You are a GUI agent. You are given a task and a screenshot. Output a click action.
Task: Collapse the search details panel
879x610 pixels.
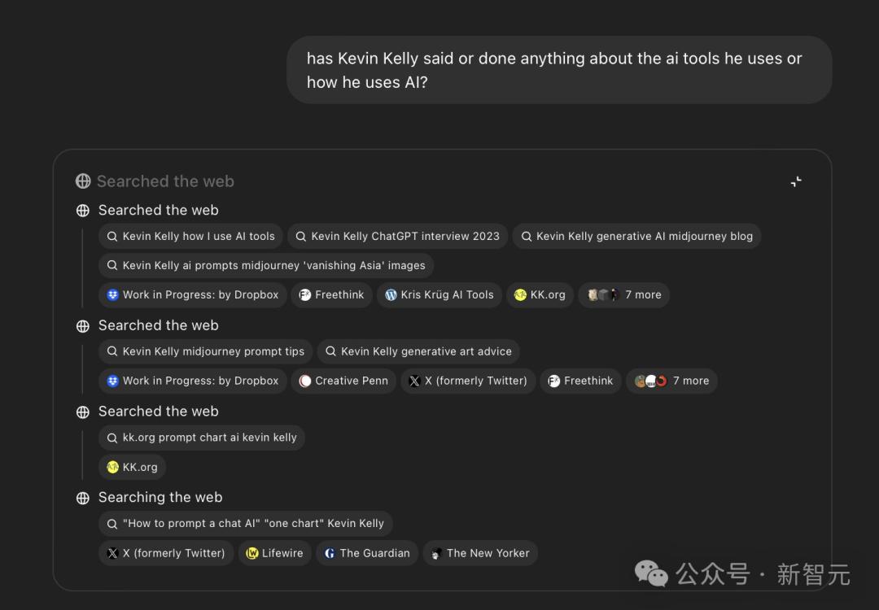click(795, 181)
